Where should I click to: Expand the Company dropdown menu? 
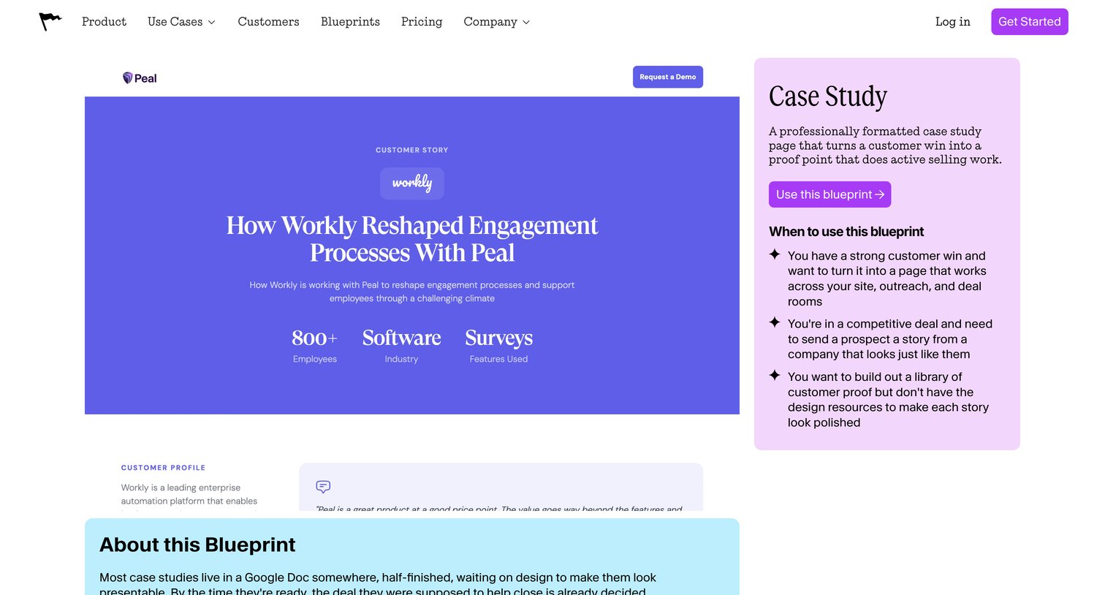point(497,22)
